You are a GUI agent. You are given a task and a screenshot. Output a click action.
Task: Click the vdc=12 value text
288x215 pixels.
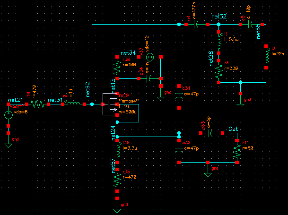147,43
